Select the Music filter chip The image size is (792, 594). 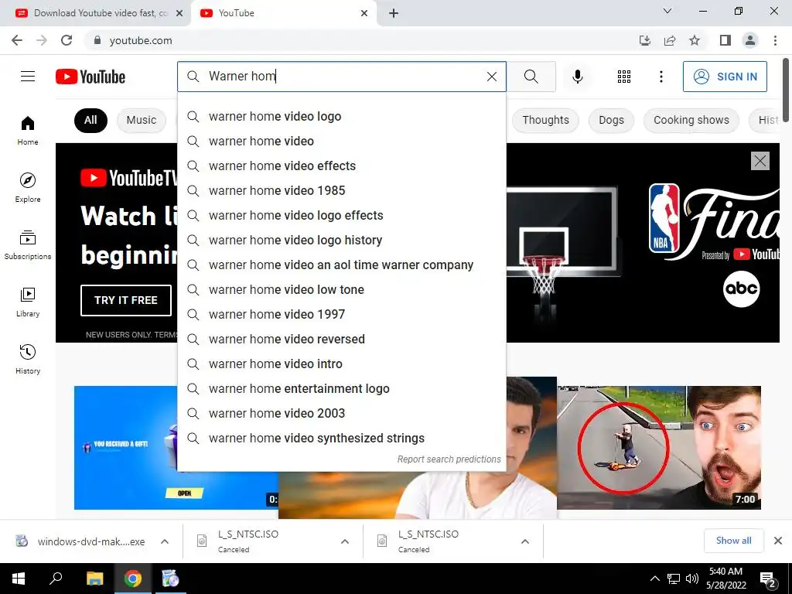(x=142, y=120)
